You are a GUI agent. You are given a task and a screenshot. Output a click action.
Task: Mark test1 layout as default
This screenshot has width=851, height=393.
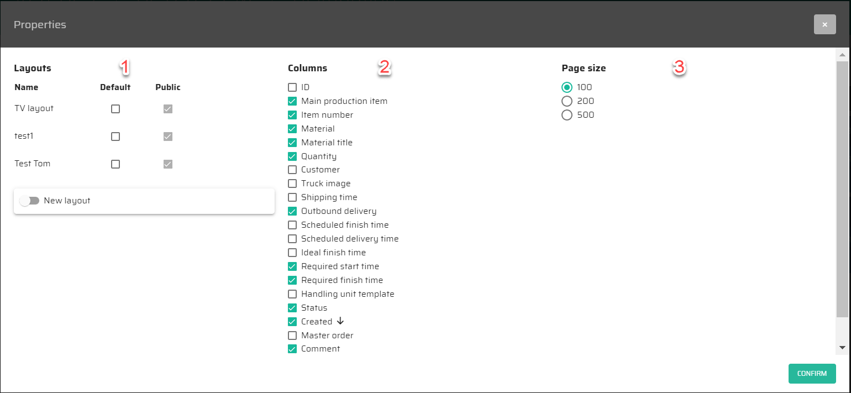(115, 137)
